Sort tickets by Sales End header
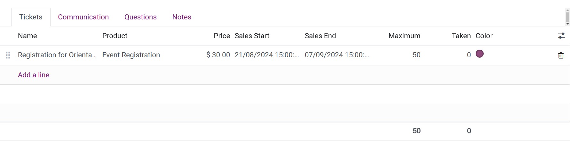This screenshot has width=570, height=141. point(320,36)
